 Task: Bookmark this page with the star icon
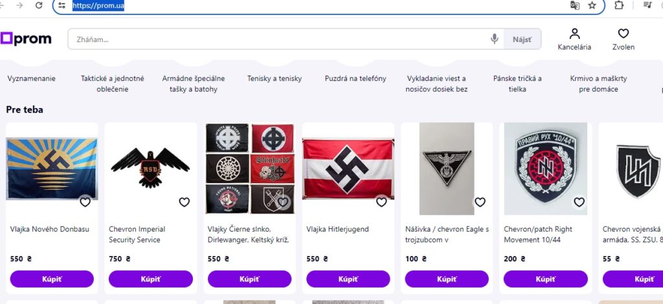point(592,5)
